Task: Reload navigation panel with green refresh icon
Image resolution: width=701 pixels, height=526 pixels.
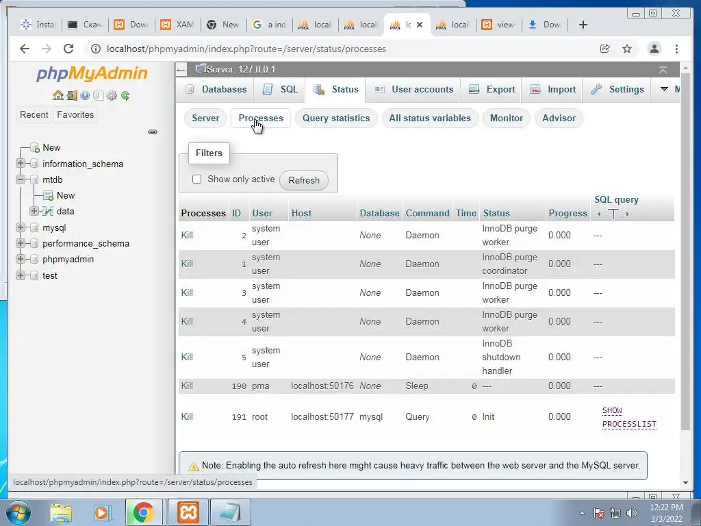Action: tap(125, 95)
